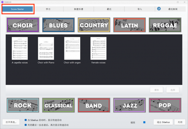The height and width of the screenshot is (129, 188).
Task: Select the Choir with organ template thumbnail
Action: 72,48
